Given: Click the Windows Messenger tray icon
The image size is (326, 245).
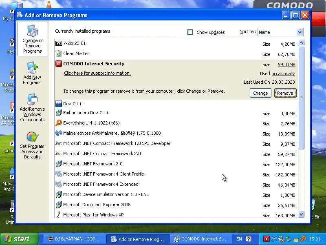Looking at the screenshot, I should [x=281, y=239].
